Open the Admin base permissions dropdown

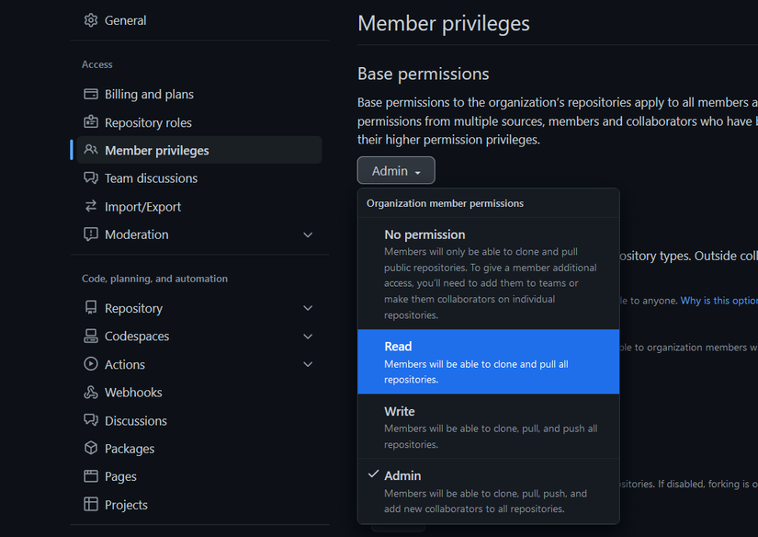[395, 170]
